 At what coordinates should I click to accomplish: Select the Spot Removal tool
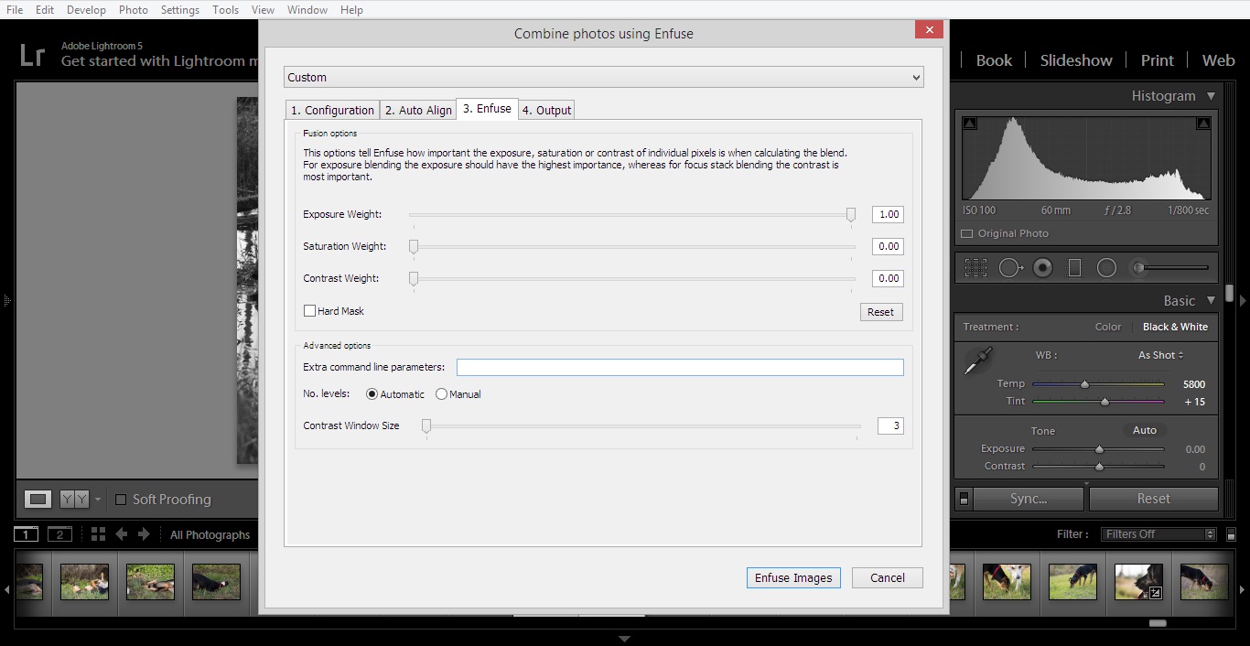(1010, 268)
